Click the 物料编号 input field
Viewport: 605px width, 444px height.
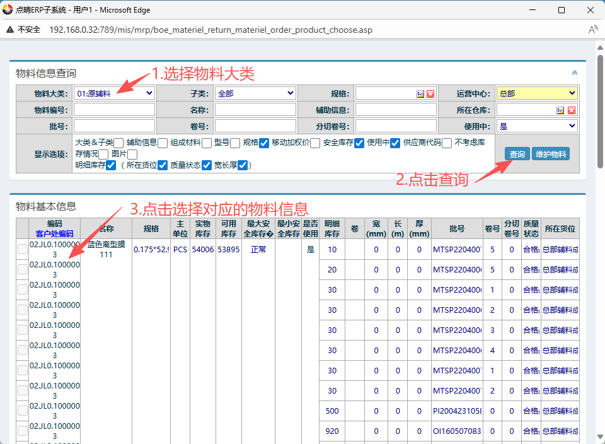point(114,110)
